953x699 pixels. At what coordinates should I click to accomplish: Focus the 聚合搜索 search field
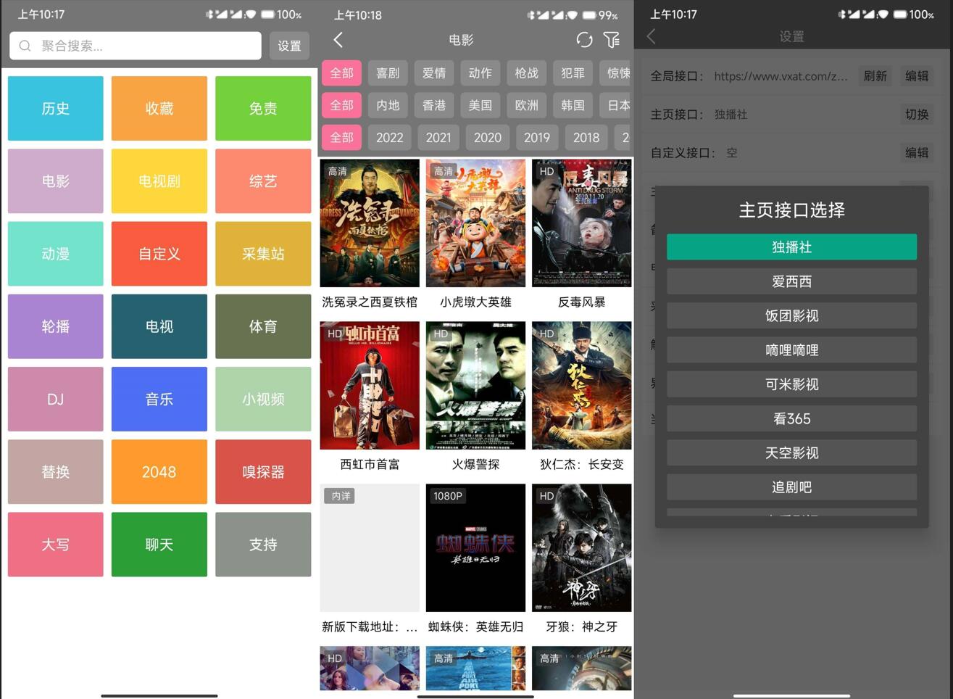tap(136, 46)
